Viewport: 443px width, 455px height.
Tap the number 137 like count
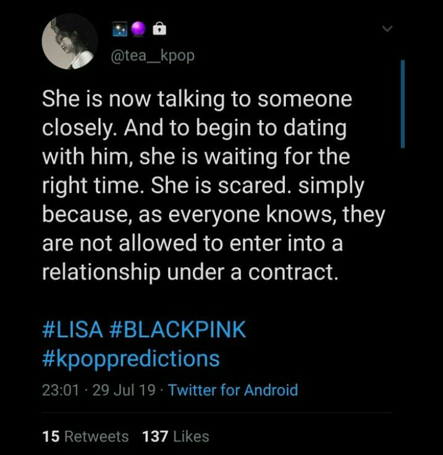pyautogui.click(x=156, y=436)
